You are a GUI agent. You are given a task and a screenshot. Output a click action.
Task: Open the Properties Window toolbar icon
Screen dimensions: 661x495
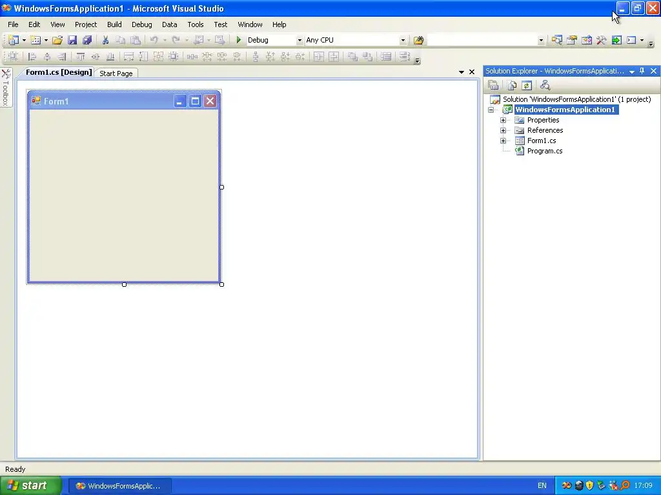pos(572,40)
